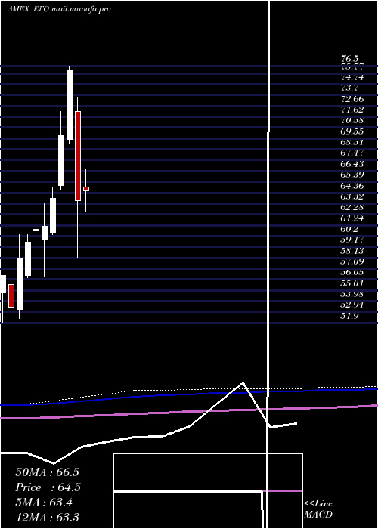Click the 12MA : 63.3 readout

[x=47, y=518]
